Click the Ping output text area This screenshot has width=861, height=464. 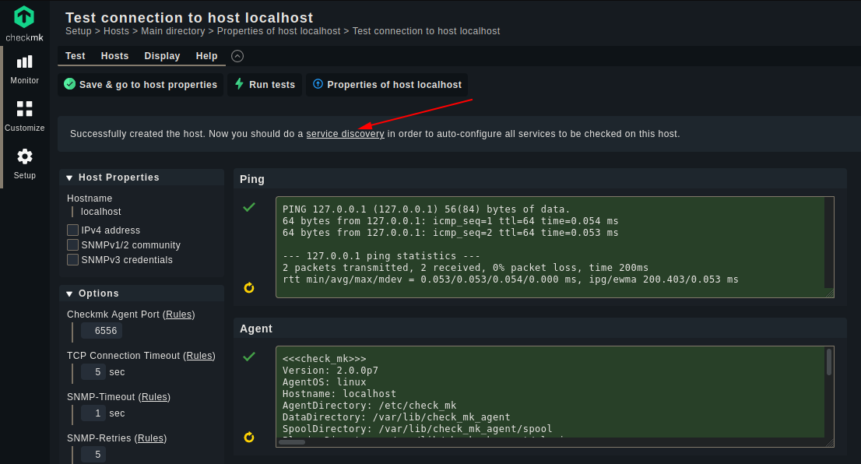click(554, 247)
